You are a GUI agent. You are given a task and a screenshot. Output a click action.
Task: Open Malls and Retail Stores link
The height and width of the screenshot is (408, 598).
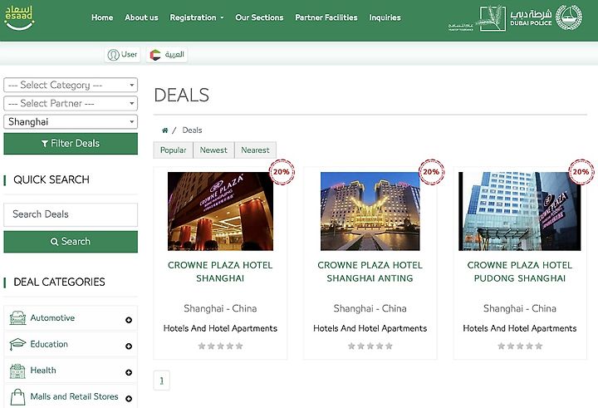point(75,396)
